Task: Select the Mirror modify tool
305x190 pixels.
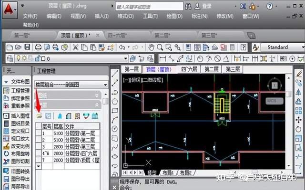Action: pyautogui.click(x=299, y=92)
